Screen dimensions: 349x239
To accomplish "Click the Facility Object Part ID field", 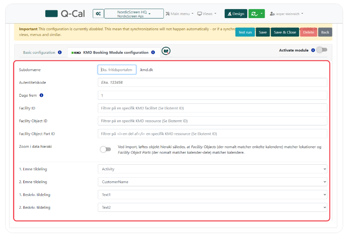I will point(212,134).
